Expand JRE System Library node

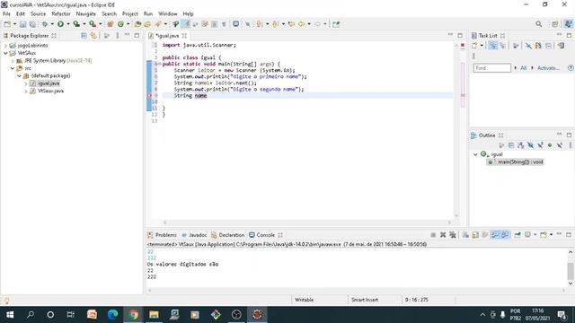(13, 61)
